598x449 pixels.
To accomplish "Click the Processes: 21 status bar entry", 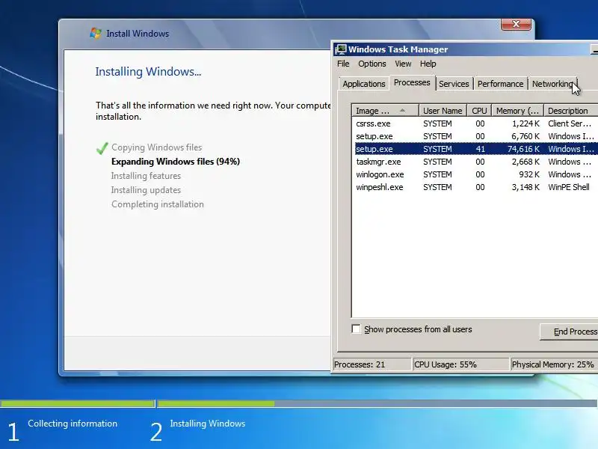I will click(x=372, y=364).
